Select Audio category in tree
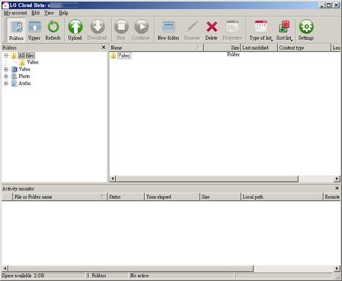342x281 pixels. 24,83
